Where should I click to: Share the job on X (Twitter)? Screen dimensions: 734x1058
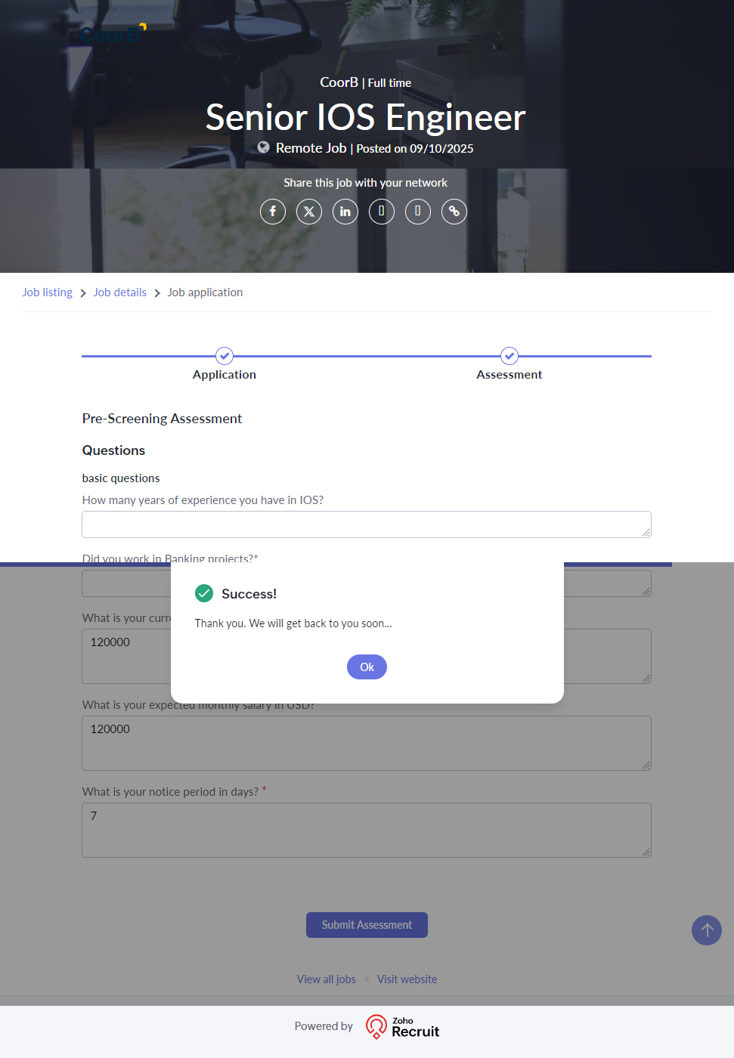pyautogui.click(x=309, y=212)
